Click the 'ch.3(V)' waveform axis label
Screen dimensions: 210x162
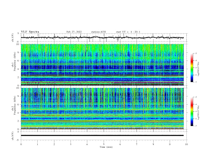click(12, 136)
